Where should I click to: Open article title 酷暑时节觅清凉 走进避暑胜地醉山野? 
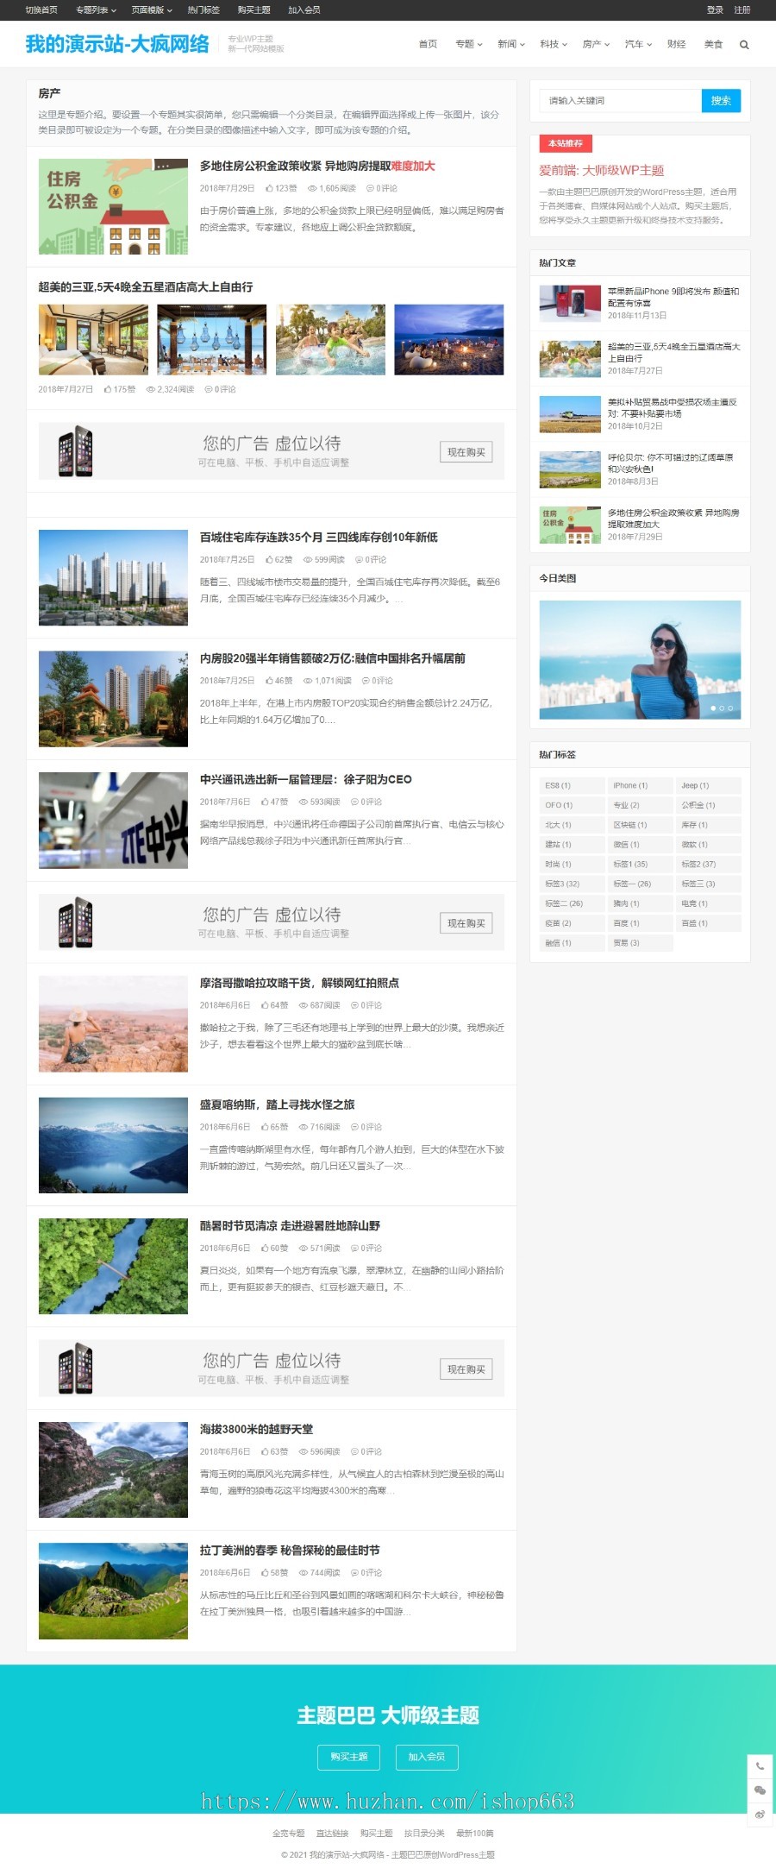290,1226
